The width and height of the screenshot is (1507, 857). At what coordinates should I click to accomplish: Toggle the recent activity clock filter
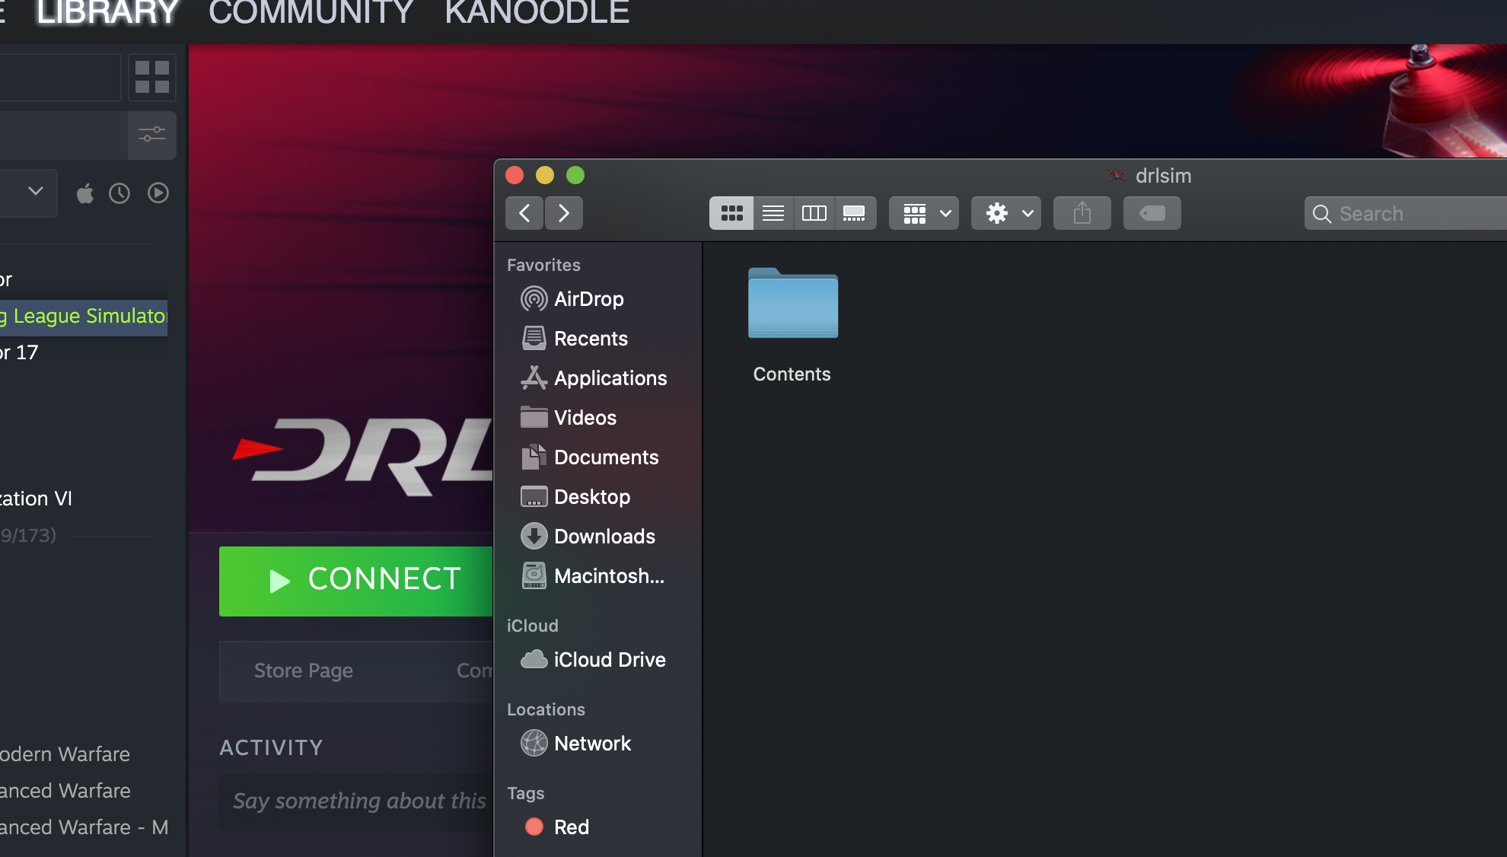point(119,193)
